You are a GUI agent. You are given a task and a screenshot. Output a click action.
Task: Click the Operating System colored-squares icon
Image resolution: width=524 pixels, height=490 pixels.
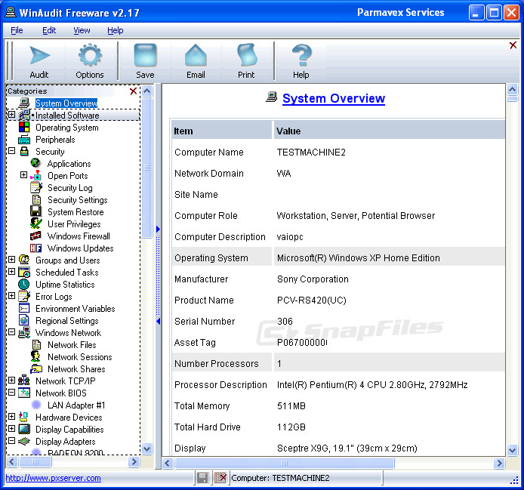click(x=24, y=127)
